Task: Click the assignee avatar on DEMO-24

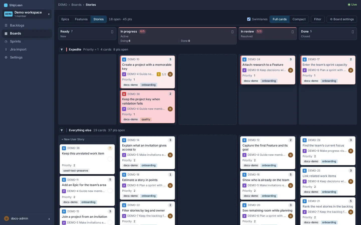Action: tap(291, 70)
